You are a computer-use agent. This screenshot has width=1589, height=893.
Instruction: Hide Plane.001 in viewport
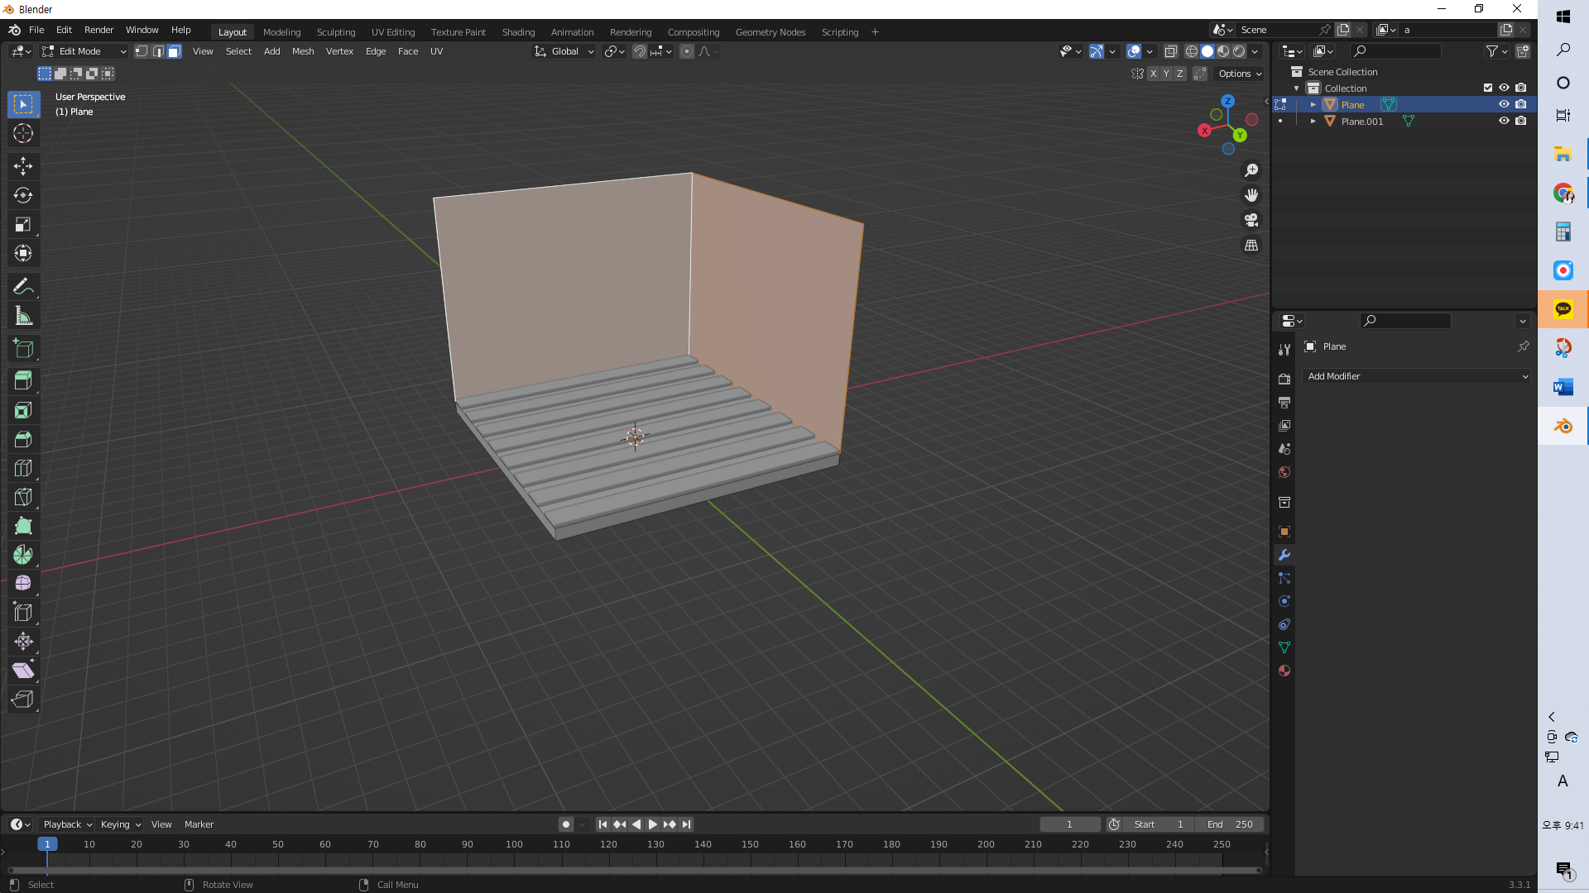coord(1504,121)
